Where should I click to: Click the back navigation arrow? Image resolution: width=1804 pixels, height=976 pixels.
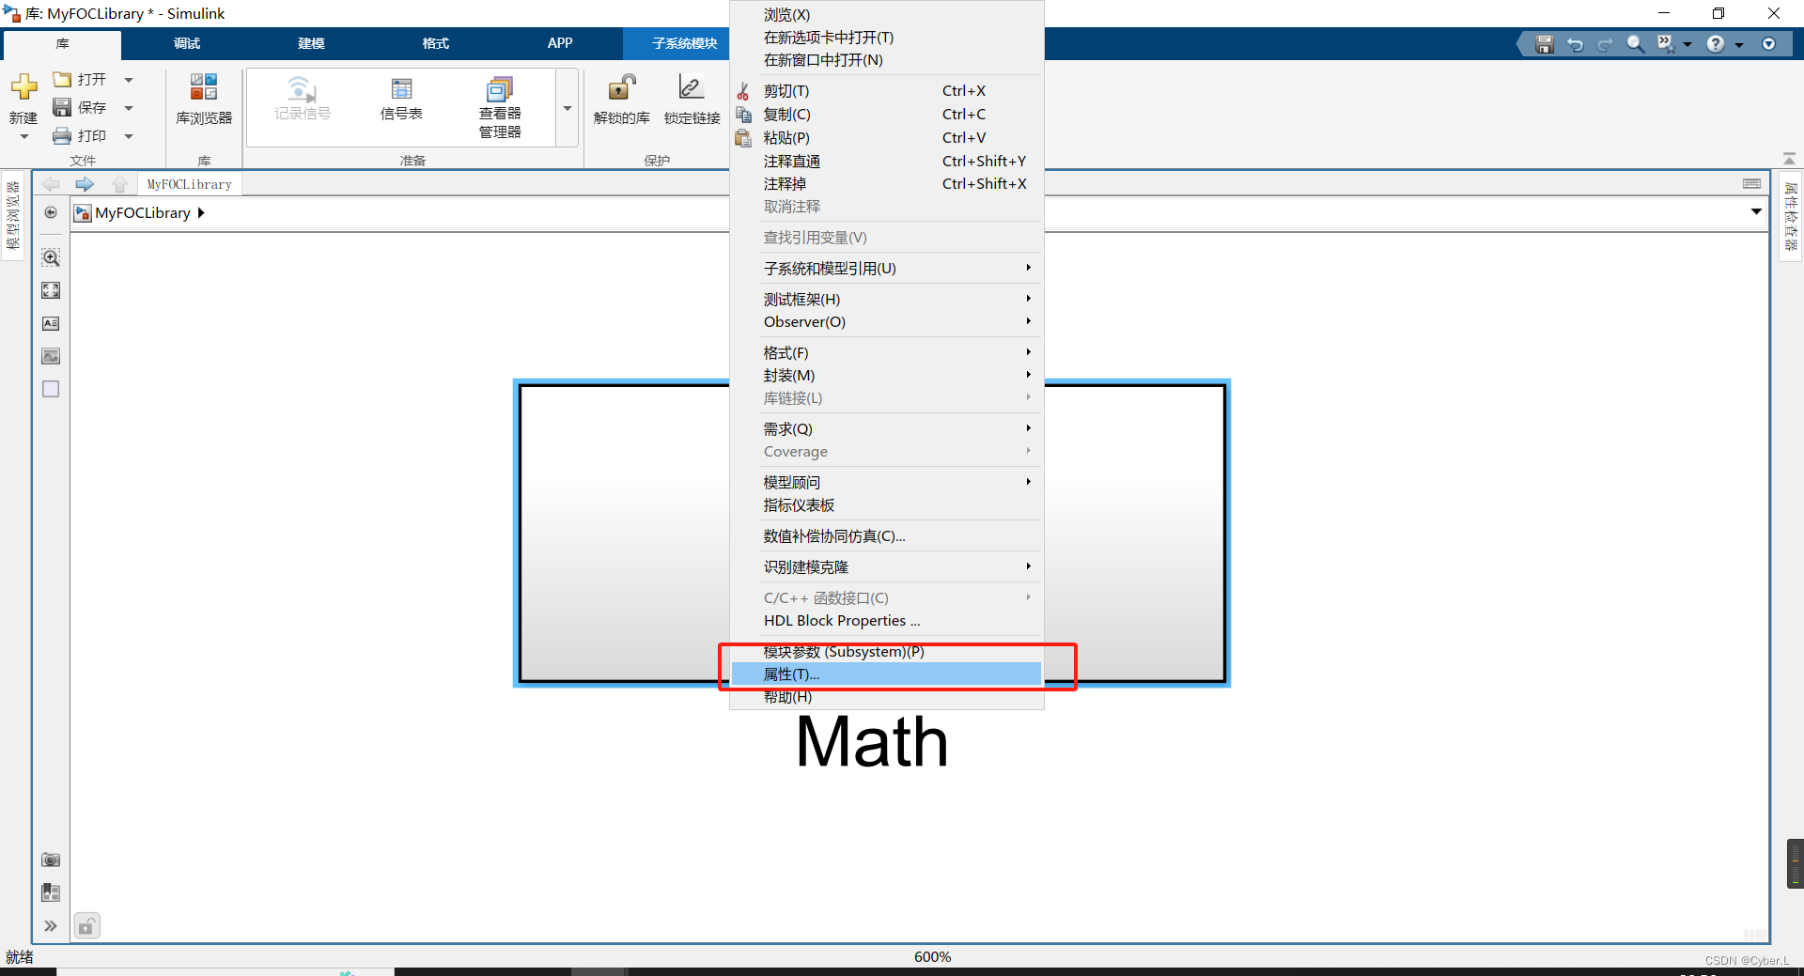coord(51,184)
